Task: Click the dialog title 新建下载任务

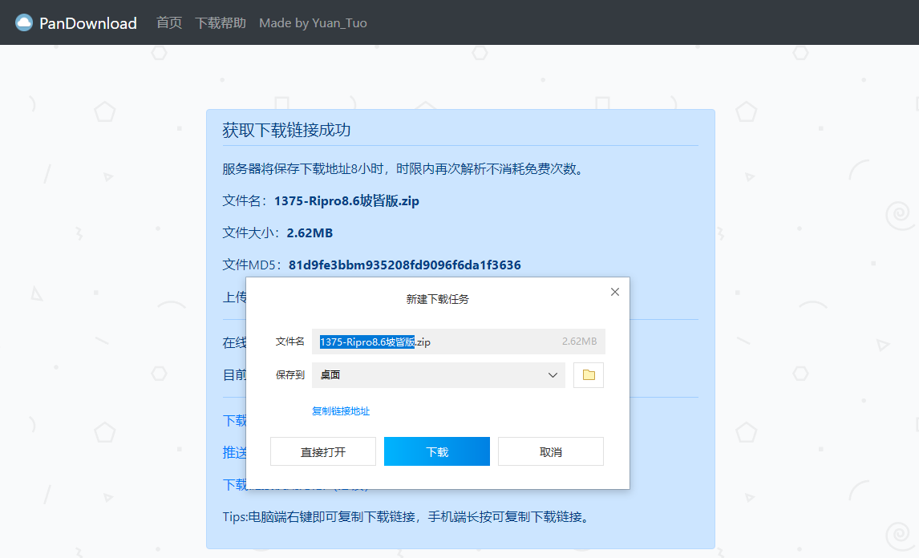Action: tap(437, 300)
